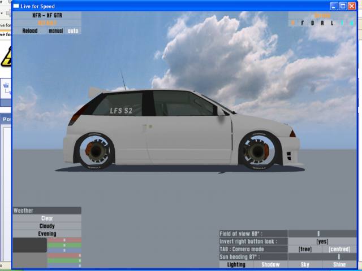Viewport: 362px width, 271px height.
Task: Click the dark gray color swatch
Action: tap(30, 245)
